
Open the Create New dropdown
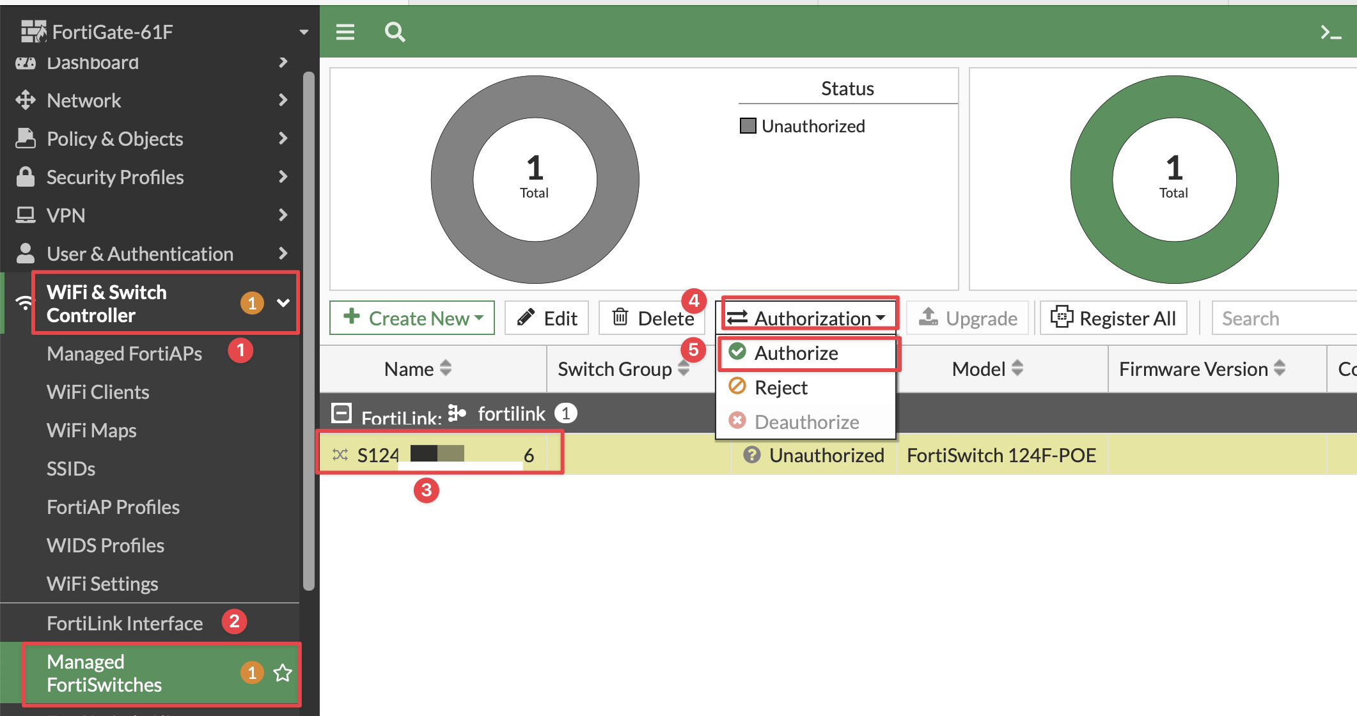412,318
